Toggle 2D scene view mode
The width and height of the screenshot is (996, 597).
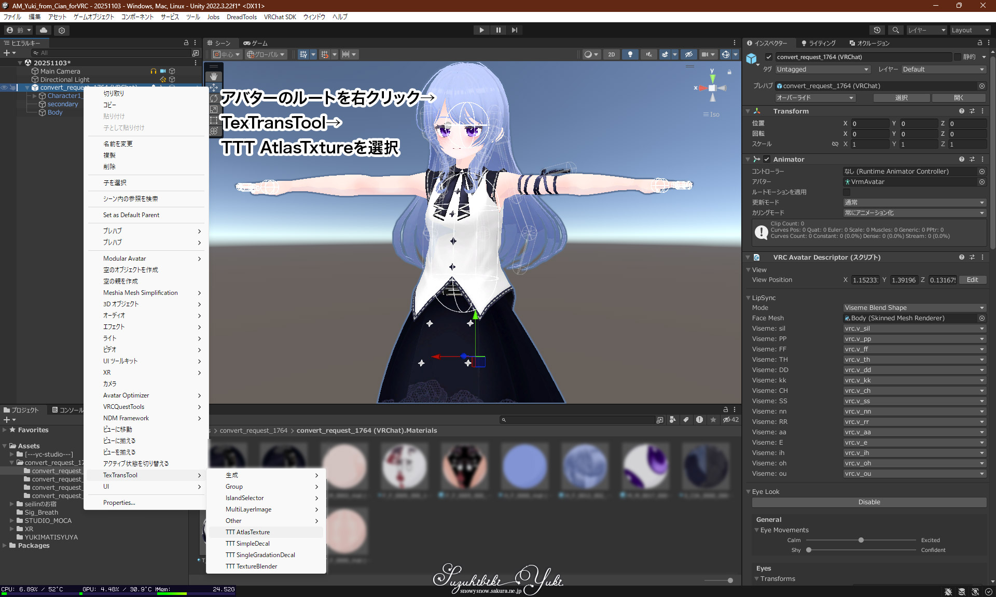(612, 54)
